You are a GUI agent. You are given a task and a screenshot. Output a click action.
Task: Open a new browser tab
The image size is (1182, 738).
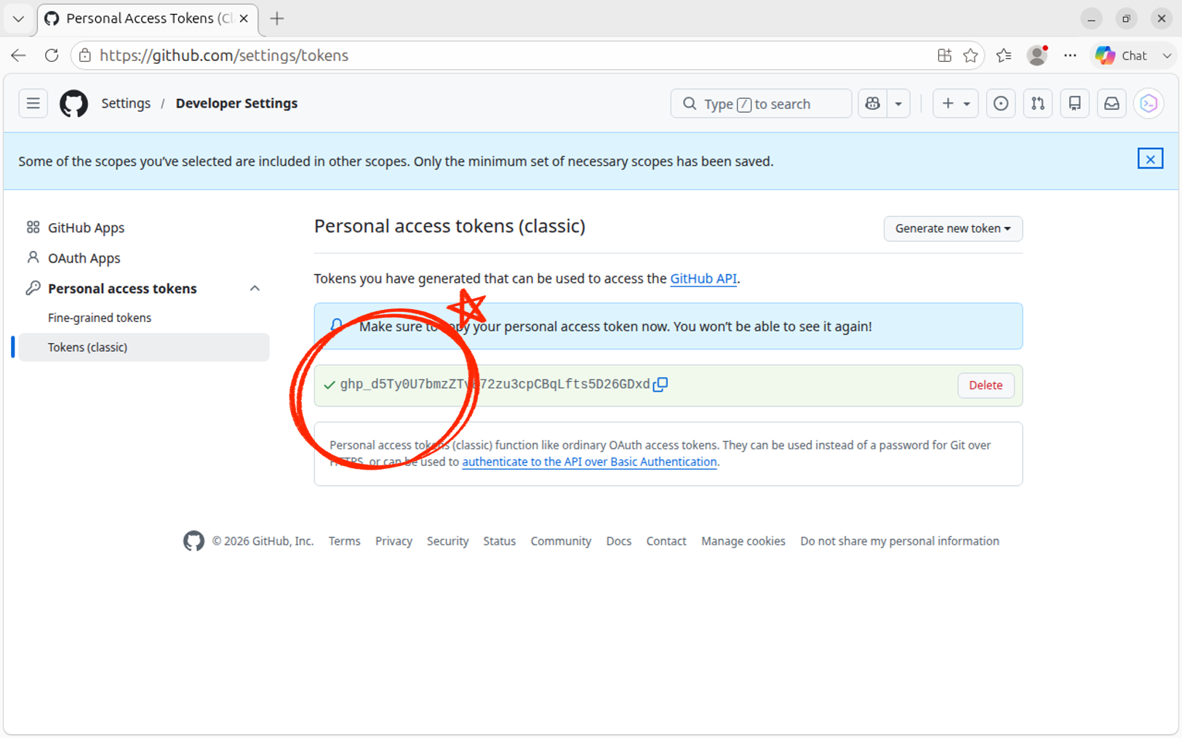click(x=277, y=18)
